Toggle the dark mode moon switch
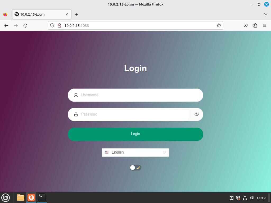 pos(135,167)
